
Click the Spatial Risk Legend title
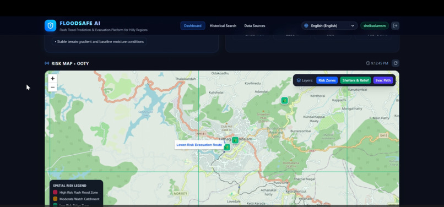click(69, 186)
